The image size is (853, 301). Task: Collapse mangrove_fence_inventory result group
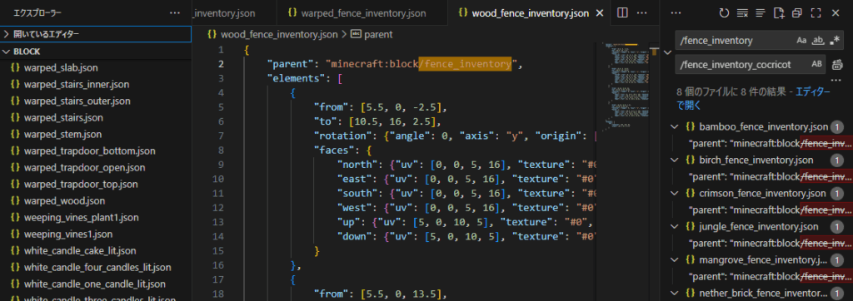[675, 259]
